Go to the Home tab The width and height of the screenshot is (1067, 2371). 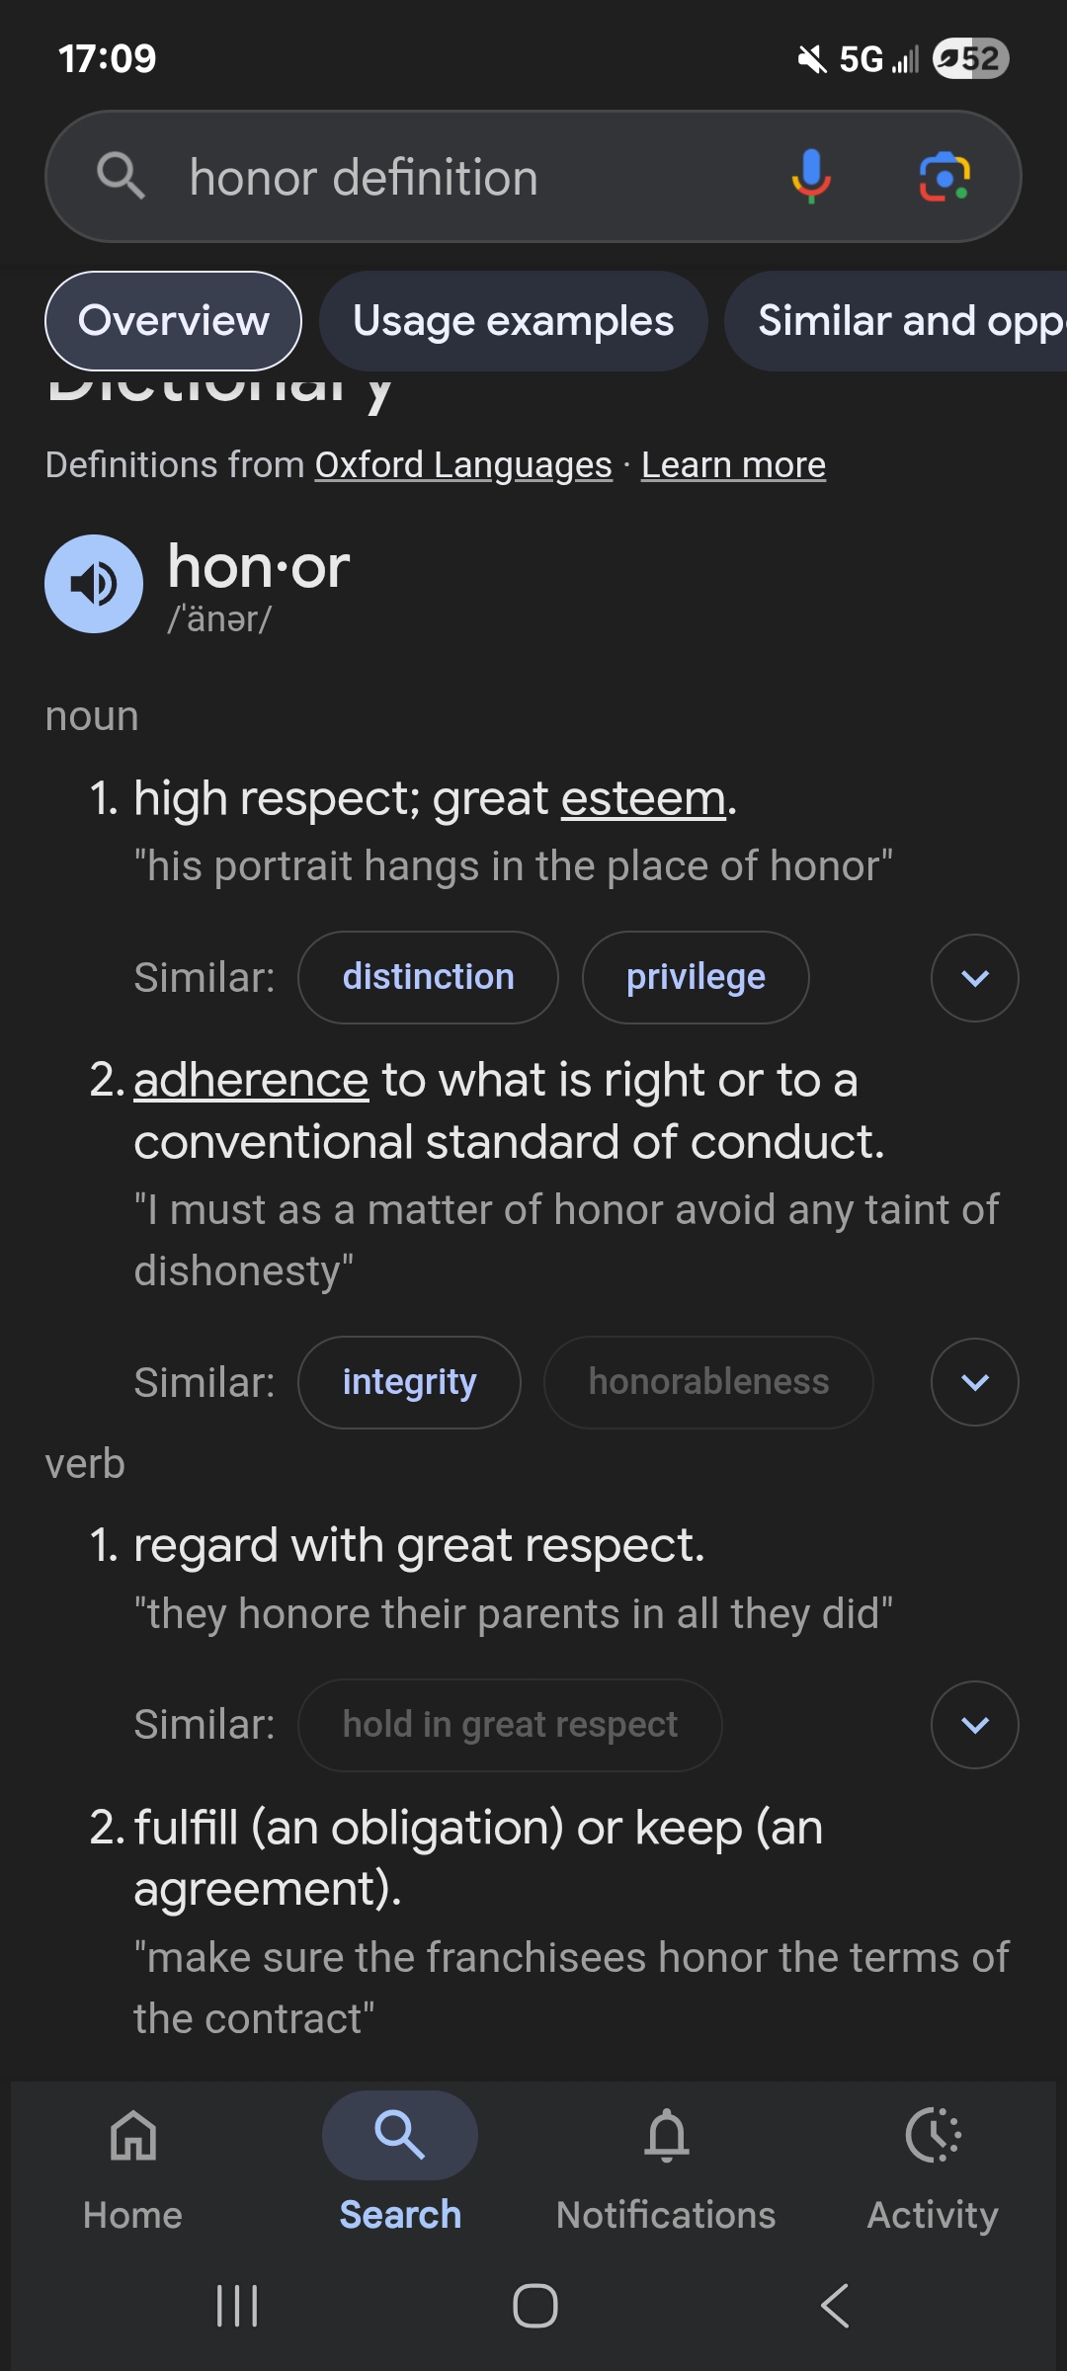pos(133,2164)
